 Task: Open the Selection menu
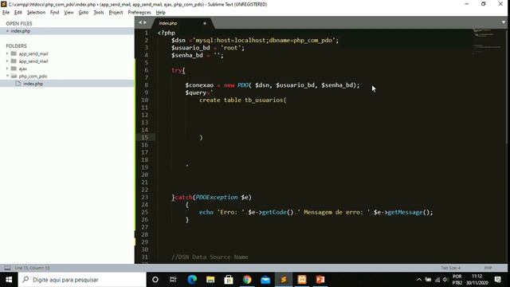point(36,13)
